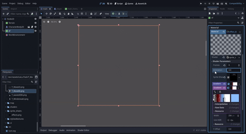Viewport: 246px width, 134px height.
Task: Hide the CharacterBody2D node
Action: 35,27
